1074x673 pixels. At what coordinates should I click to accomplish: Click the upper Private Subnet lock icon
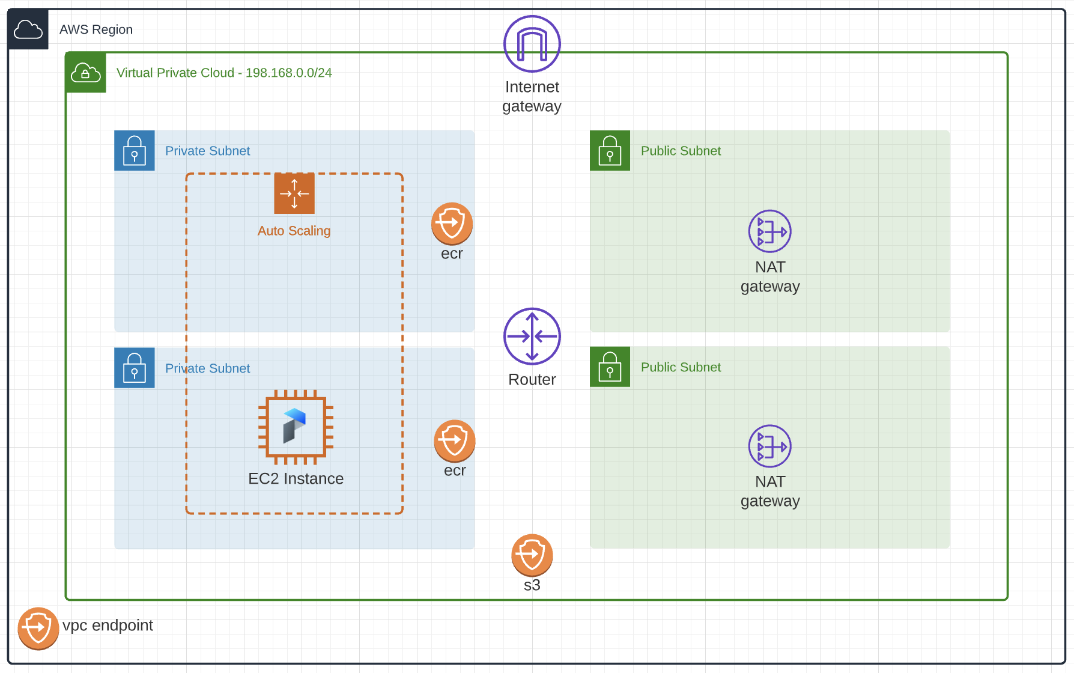pos(135,151)
